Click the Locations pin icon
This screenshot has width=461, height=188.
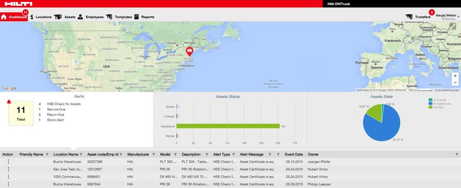(x=32, y=17)
